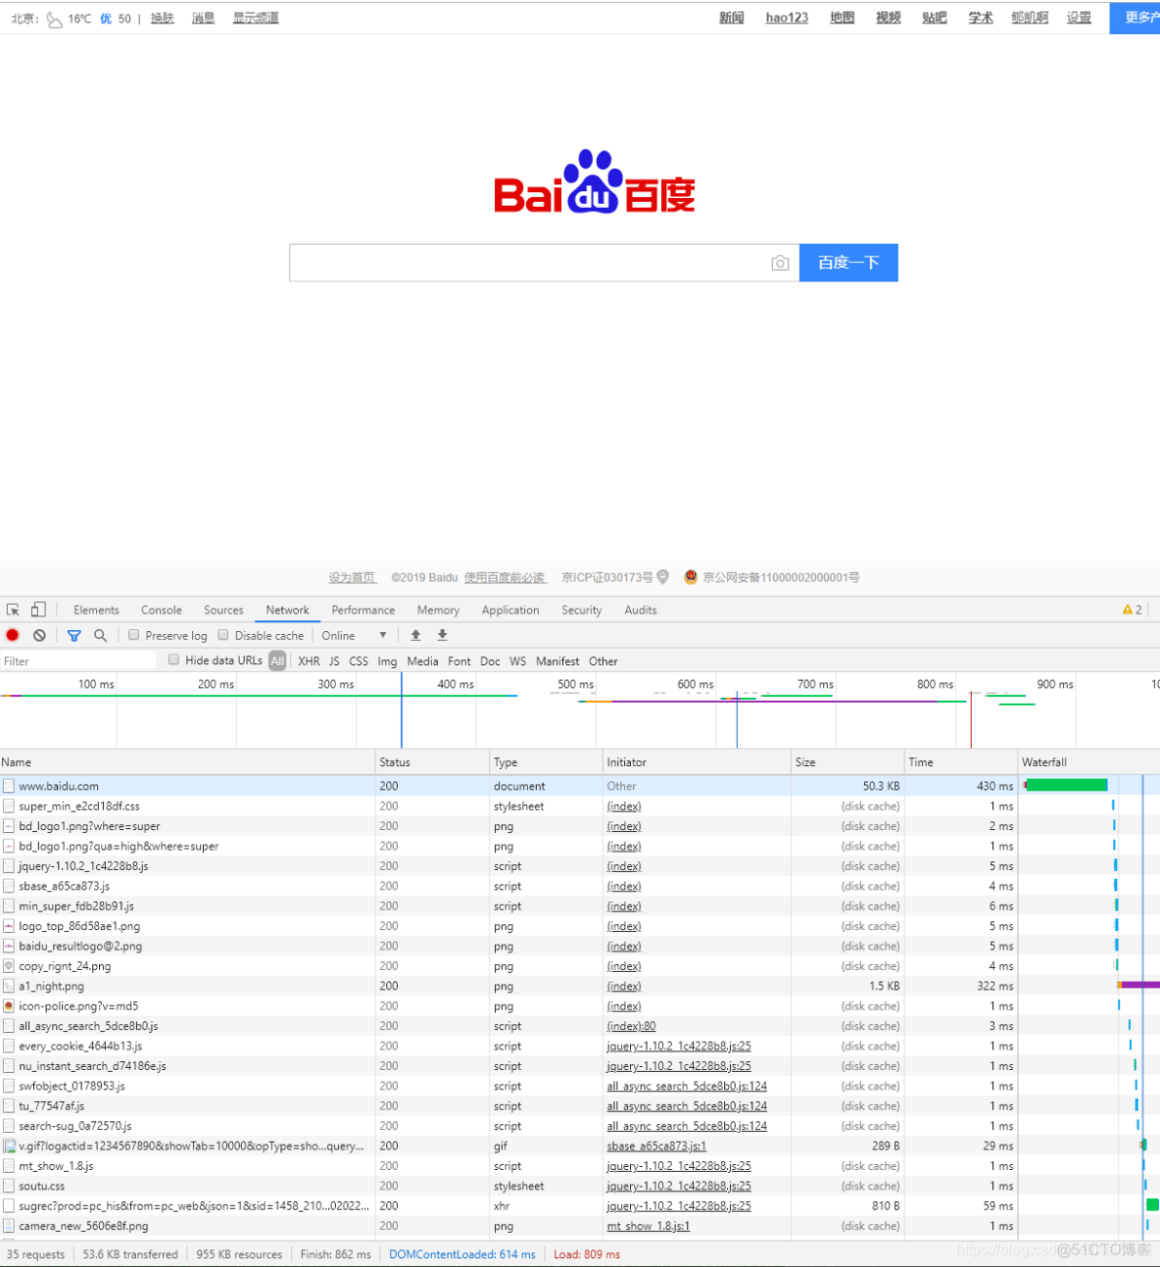This screenshot has width=1160, height=1267.
Task: Export HAR with the download arrow
Action: [442, 635]
